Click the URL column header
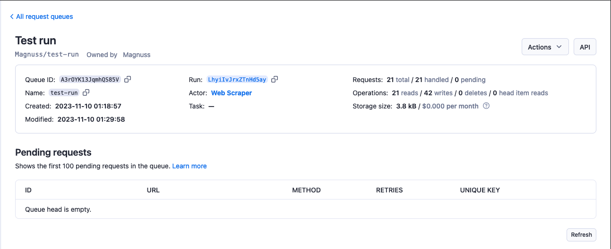 153,190
